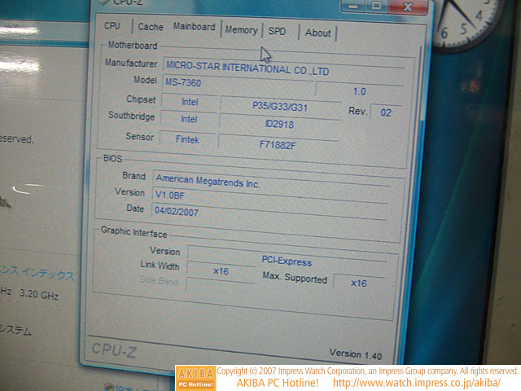This screenshot has height=391, width=521.
Task: Select the Southbridge field ID2918
Action: (278, 124)
